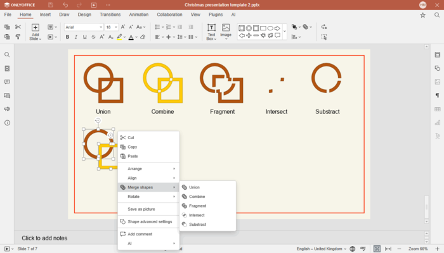Select Union in Merge shapes submenu
Screen dimensions: 444x253
coord(194,187)
